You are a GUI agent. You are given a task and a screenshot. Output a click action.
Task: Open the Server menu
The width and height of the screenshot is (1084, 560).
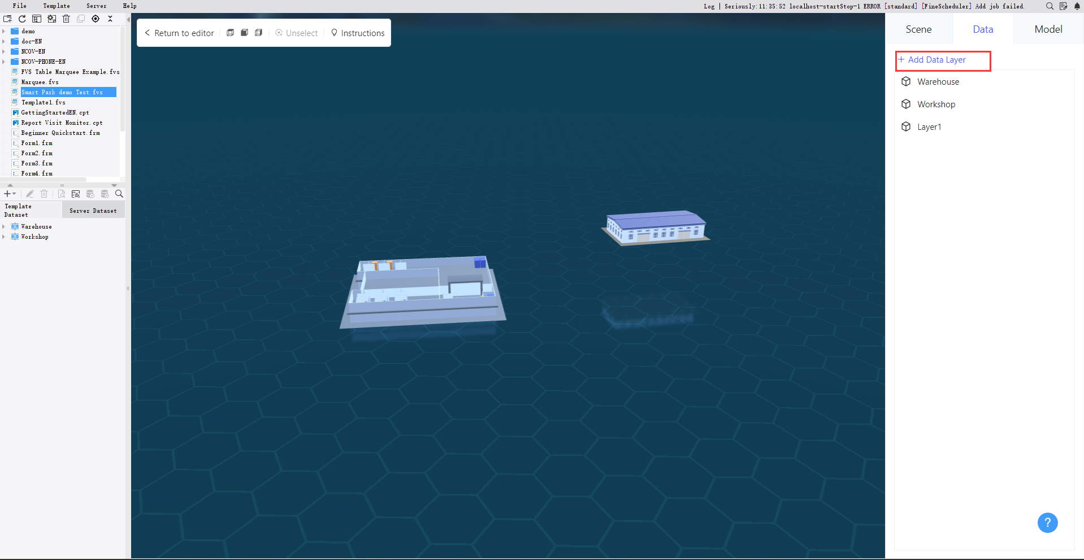coord(96,6)
